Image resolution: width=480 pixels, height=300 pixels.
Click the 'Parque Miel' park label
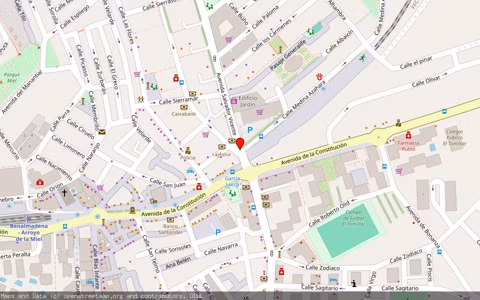click(12, 77)
